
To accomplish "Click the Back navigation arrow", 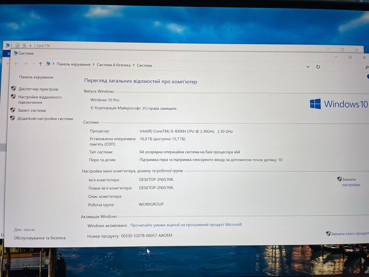I will [x=16, y=64].
